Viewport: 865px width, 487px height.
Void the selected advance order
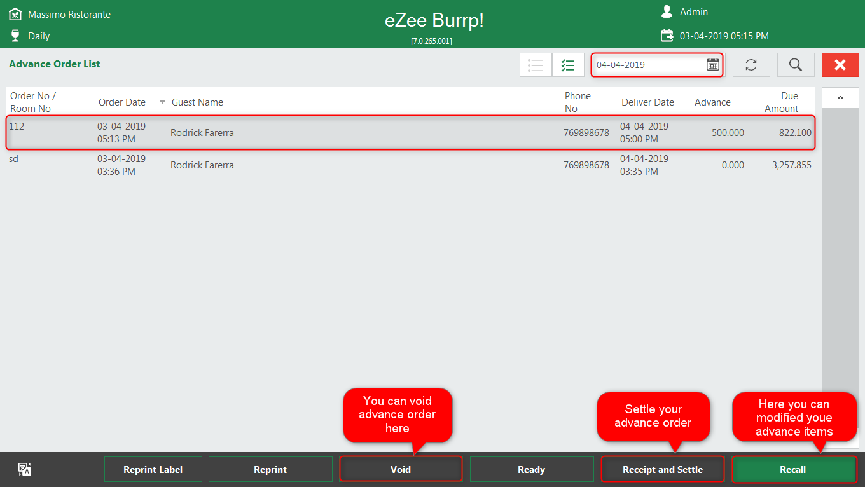tap(401, 470)
